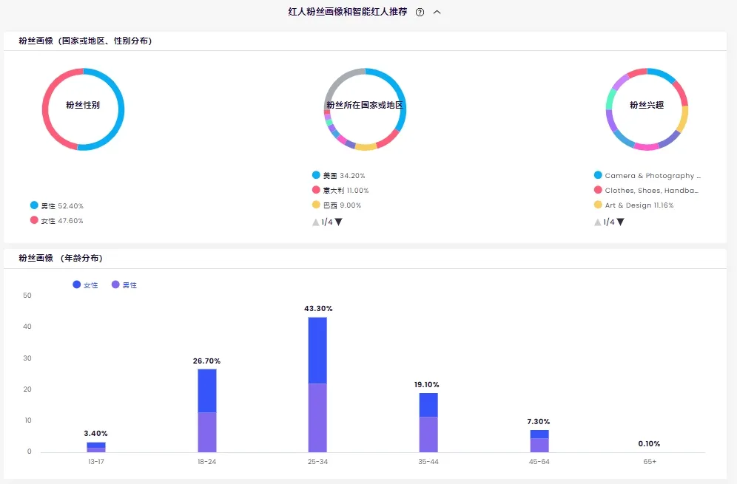Toggle the 女性 47.60% gender legend entry
Image resolution: width=737 pixels, height=484 pixels.
pos(57,220)
